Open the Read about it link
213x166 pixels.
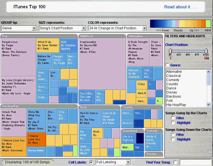click(x=181, y=7)
